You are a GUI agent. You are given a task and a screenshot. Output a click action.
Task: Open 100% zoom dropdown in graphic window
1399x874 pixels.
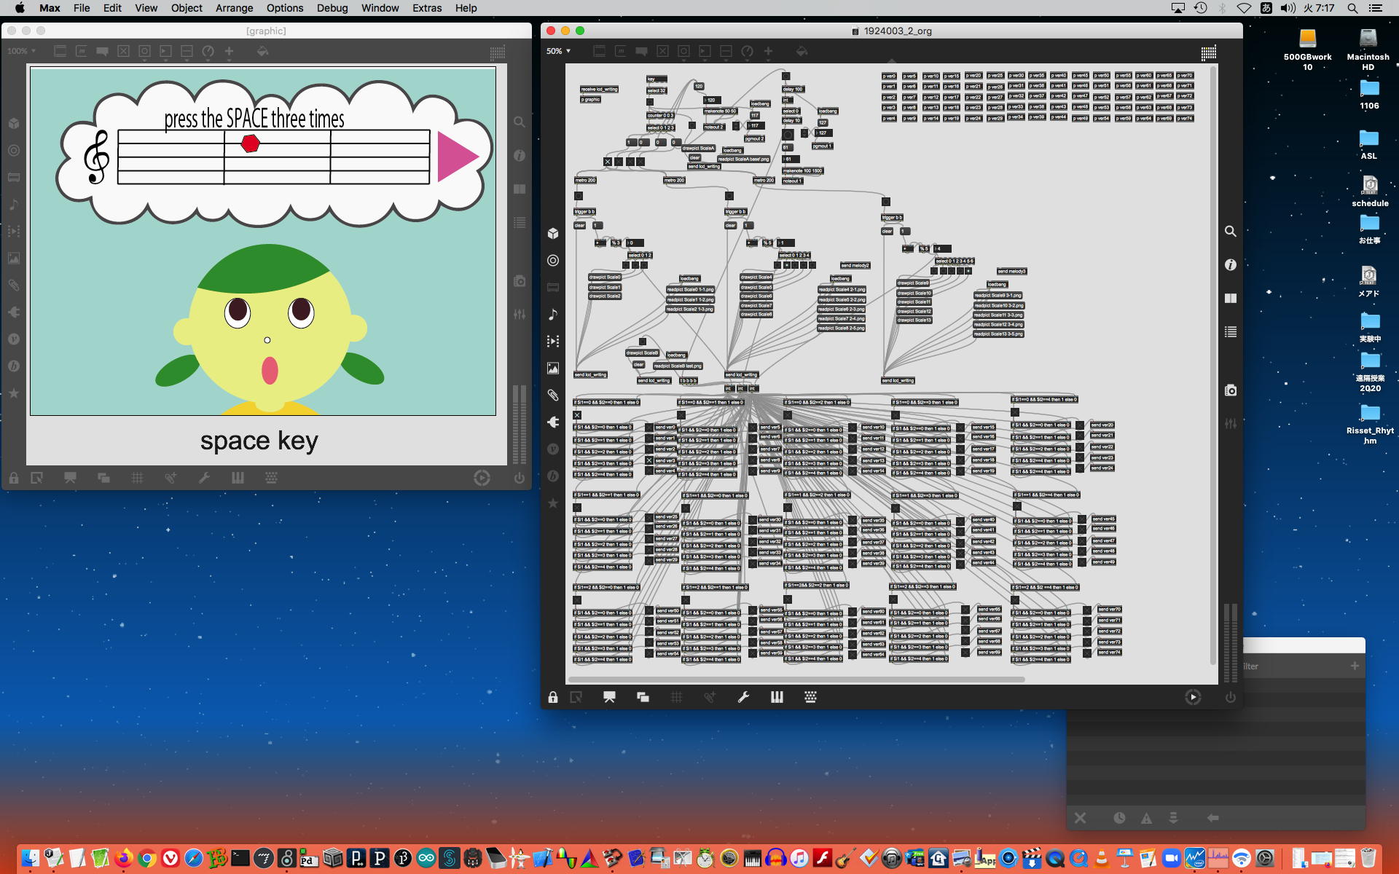[x=21, y=51]
